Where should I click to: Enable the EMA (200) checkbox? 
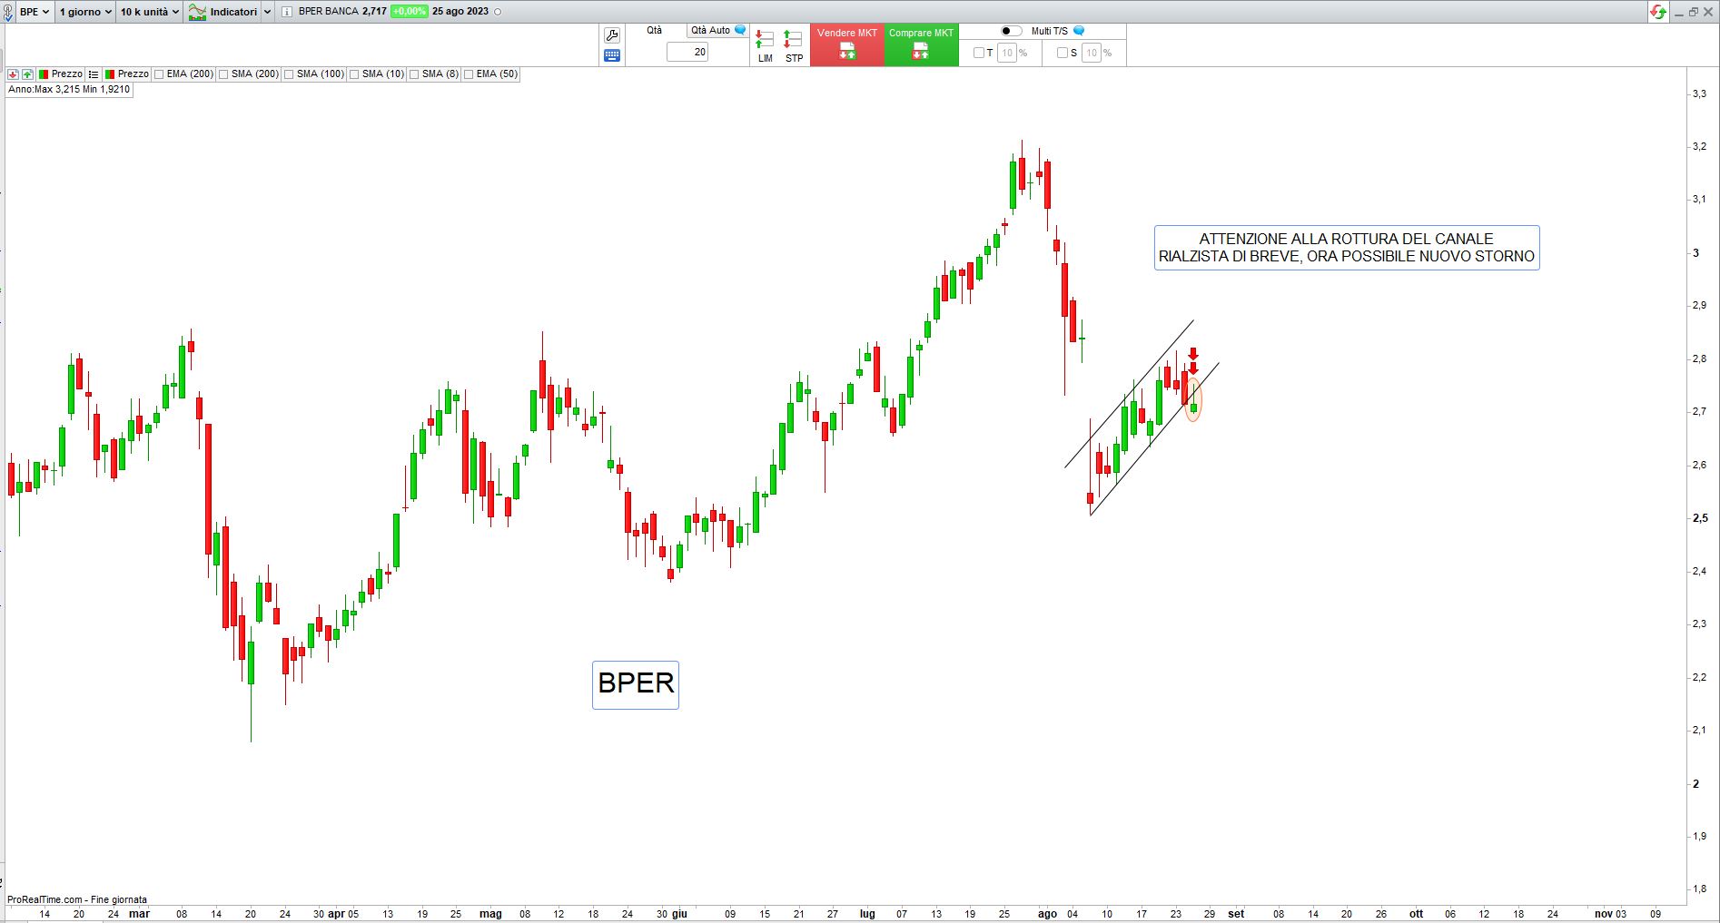point(160,74)
